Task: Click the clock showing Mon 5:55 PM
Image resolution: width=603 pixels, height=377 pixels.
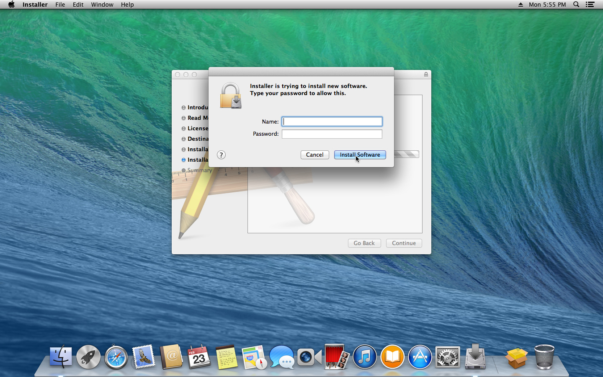Action: (547, 5)
